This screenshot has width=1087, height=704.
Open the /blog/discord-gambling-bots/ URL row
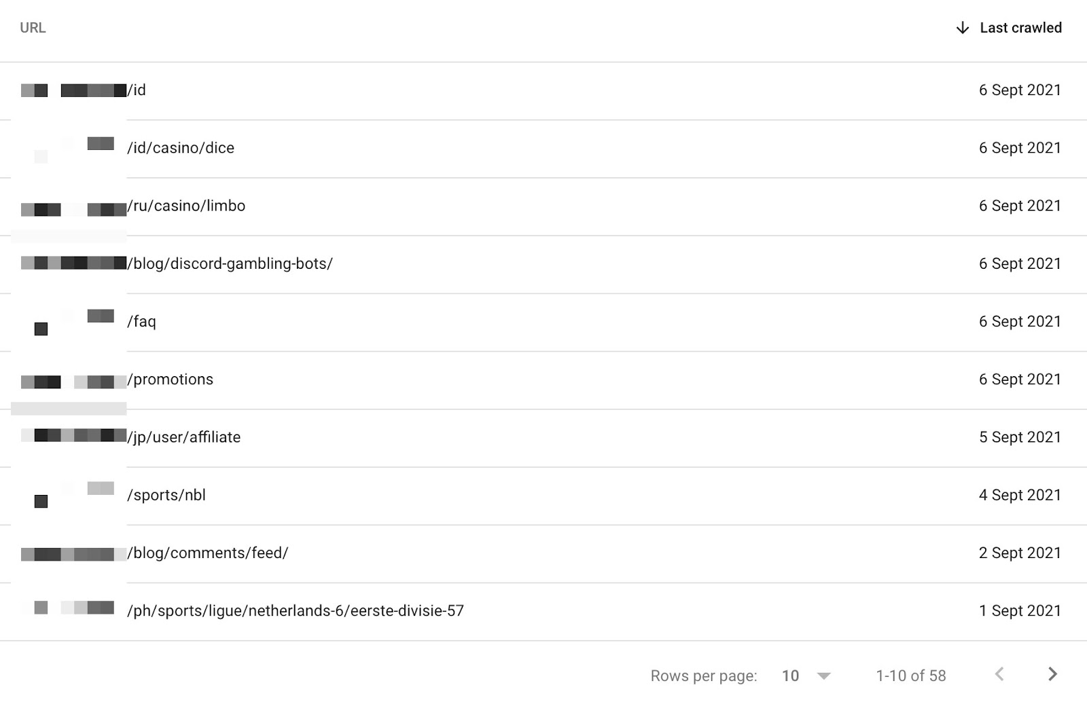click(230, 263)
